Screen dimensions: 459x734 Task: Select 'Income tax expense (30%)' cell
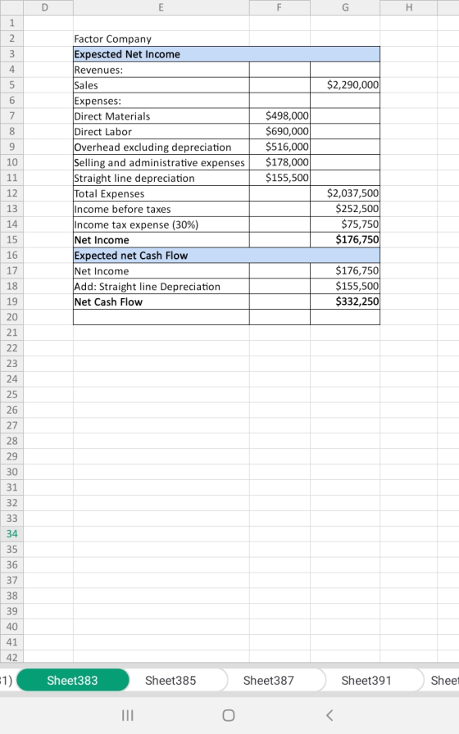tap(161, 224)
